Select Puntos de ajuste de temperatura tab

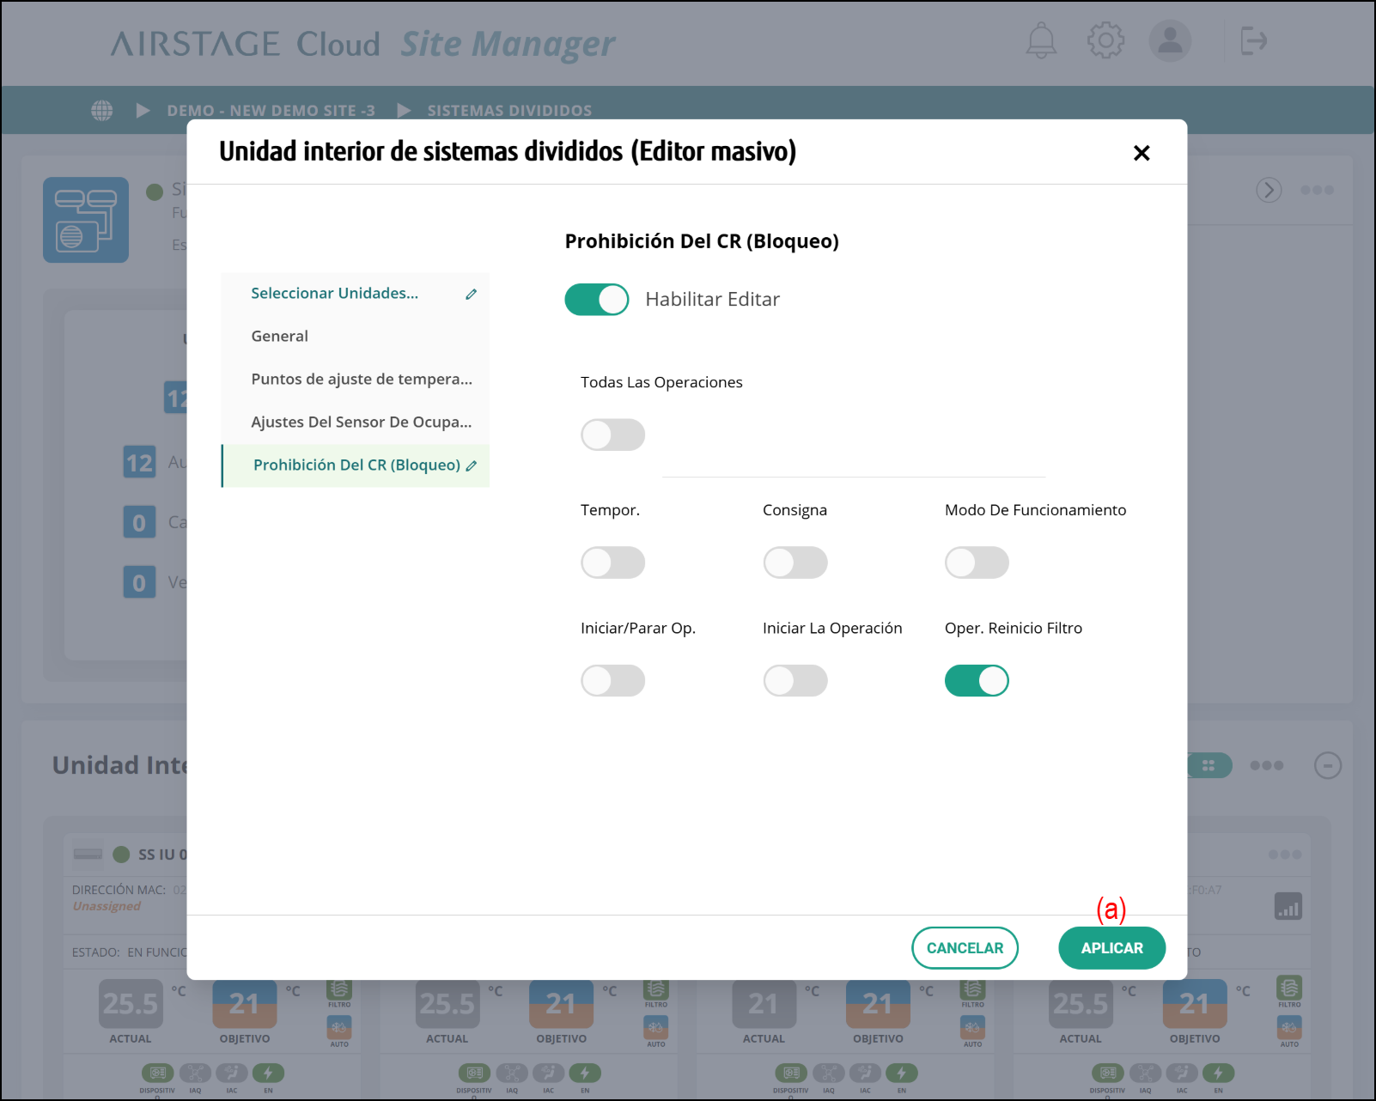click(x=362, y=380)
